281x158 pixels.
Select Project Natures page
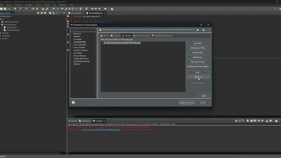click(x=80, y=56)
